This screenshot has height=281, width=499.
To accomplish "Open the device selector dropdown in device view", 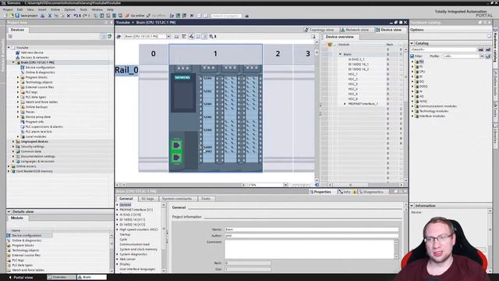I will (168, 37).
